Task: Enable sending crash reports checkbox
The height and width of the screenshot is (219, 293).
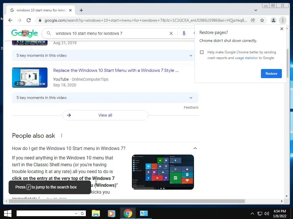Action: coord(202,52)
